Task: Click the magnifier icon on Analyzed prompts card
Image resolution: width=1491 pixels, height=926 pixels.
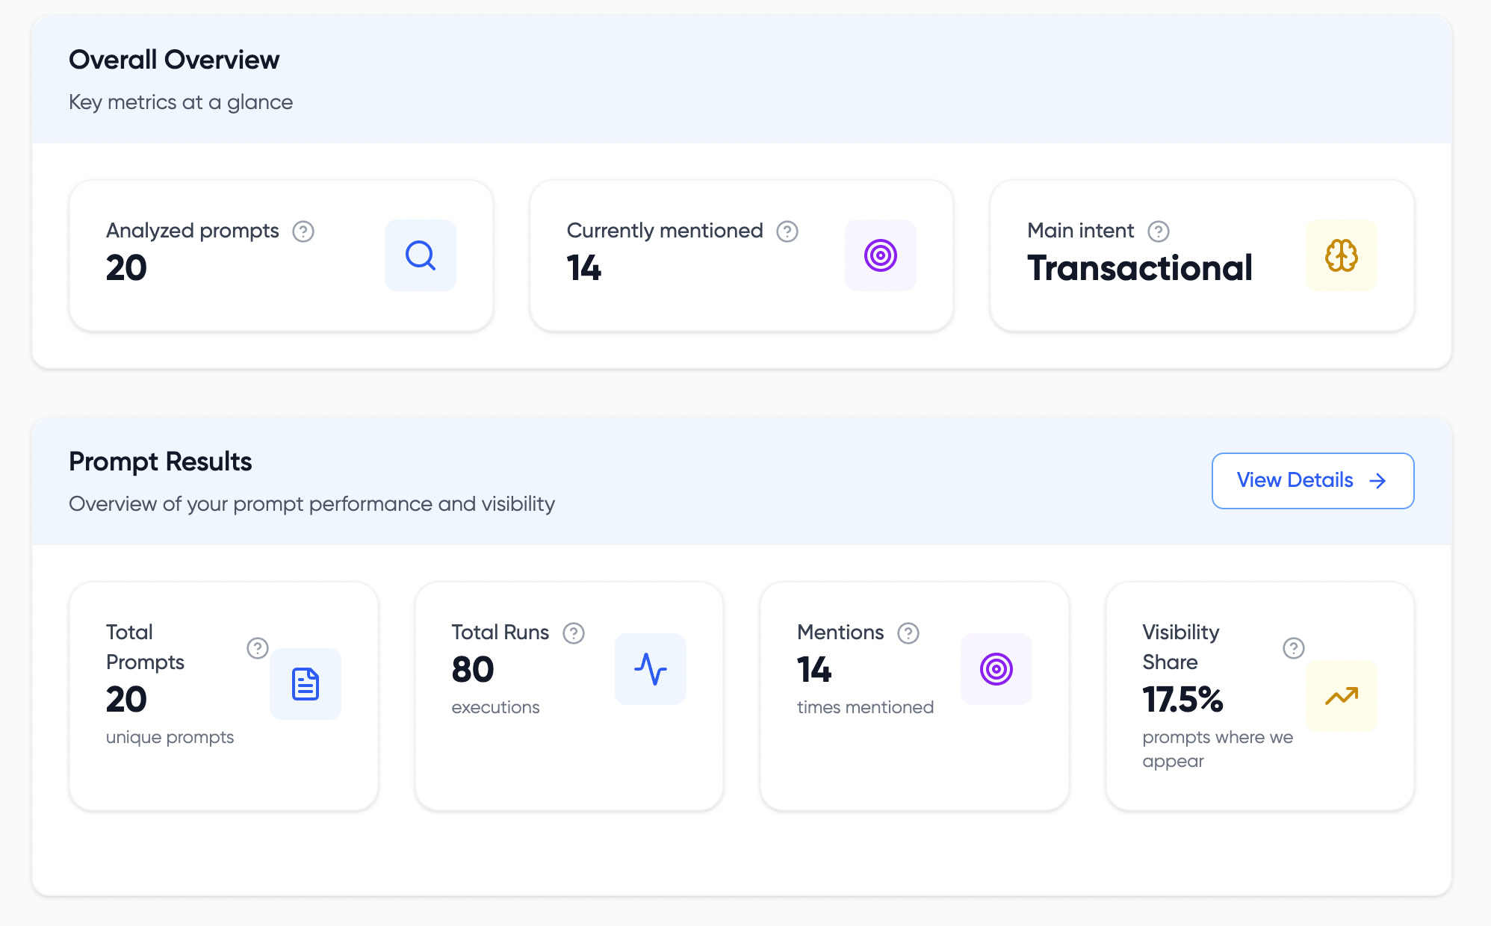Action: [420, 255]
